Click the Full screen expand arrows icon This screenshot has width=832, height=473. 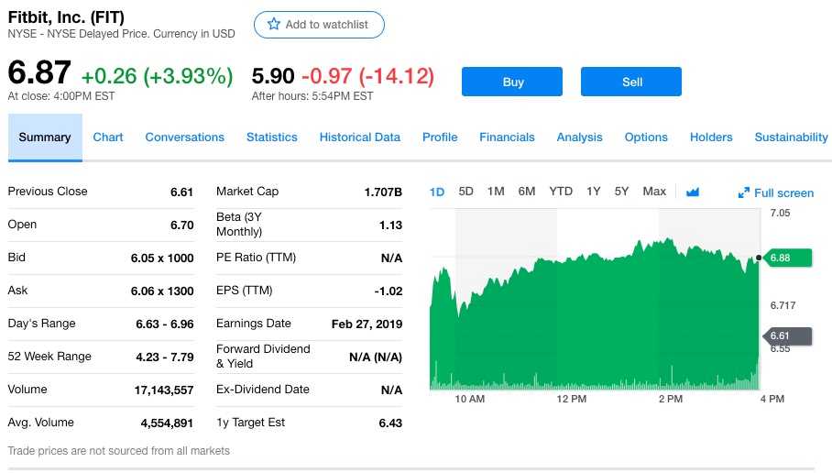point(744,192)
